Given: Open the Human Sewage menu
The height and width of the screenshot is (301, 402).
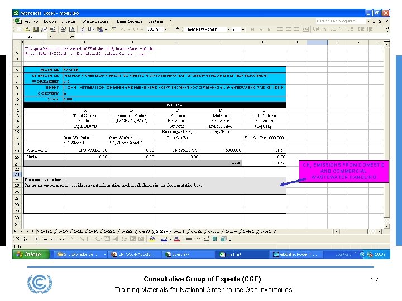Looking at the screenshot, I should (x=129, y=22).
